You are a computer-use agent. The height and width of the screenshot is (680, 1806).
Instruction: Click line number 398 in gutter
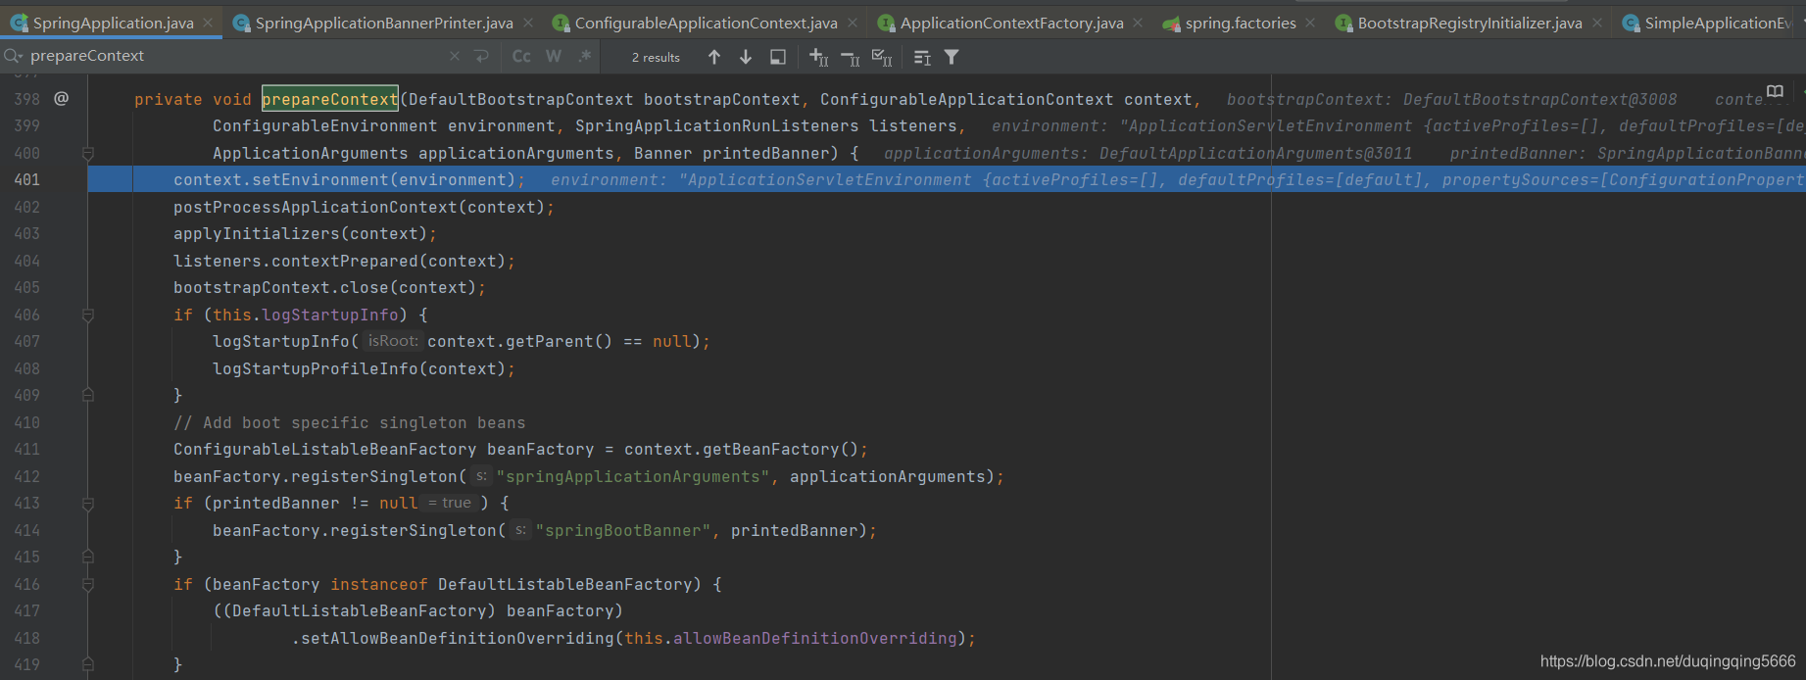27,100
